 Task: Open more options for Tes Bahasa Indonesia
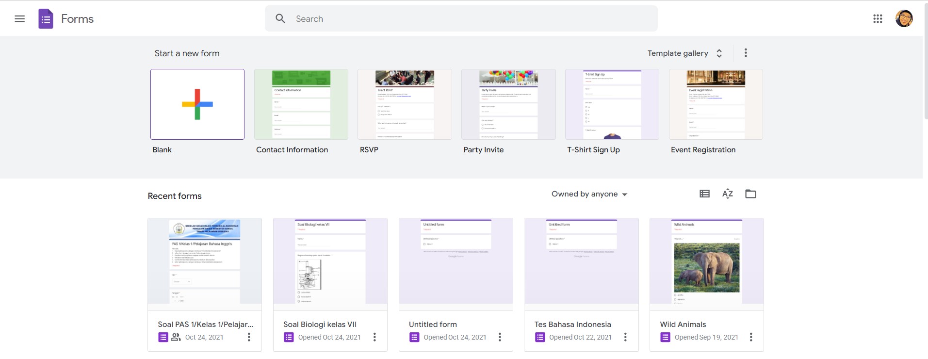coord(625,337)
